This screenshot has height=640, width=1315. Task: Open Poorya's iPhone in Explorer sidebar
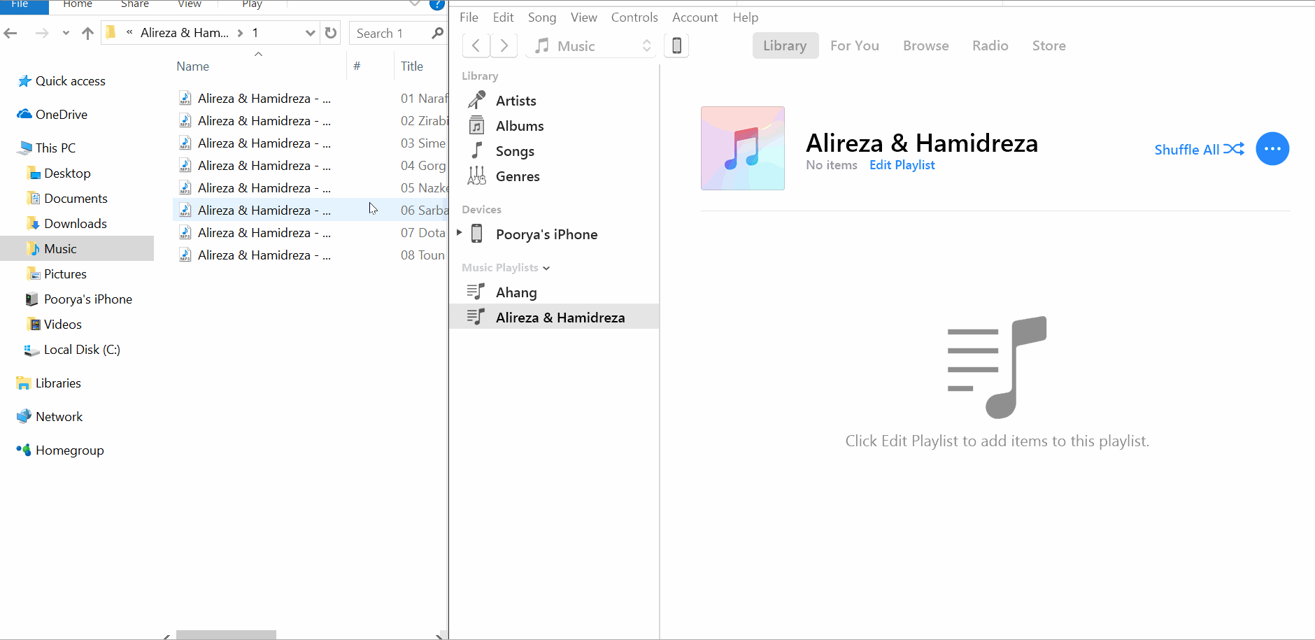(87, 299)
